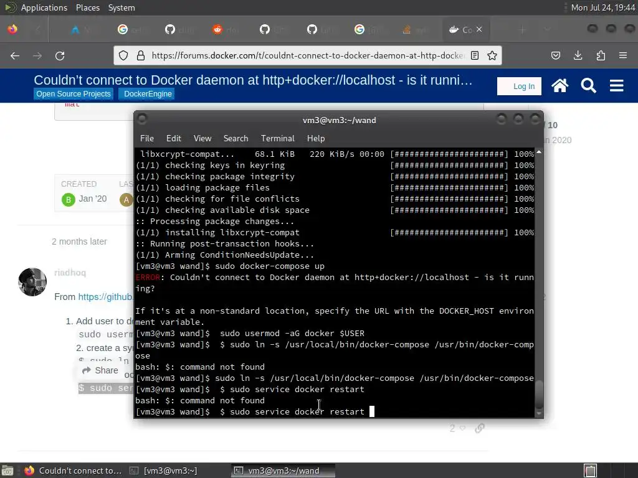Switch to the Stack Overflow browser tab

415,29
